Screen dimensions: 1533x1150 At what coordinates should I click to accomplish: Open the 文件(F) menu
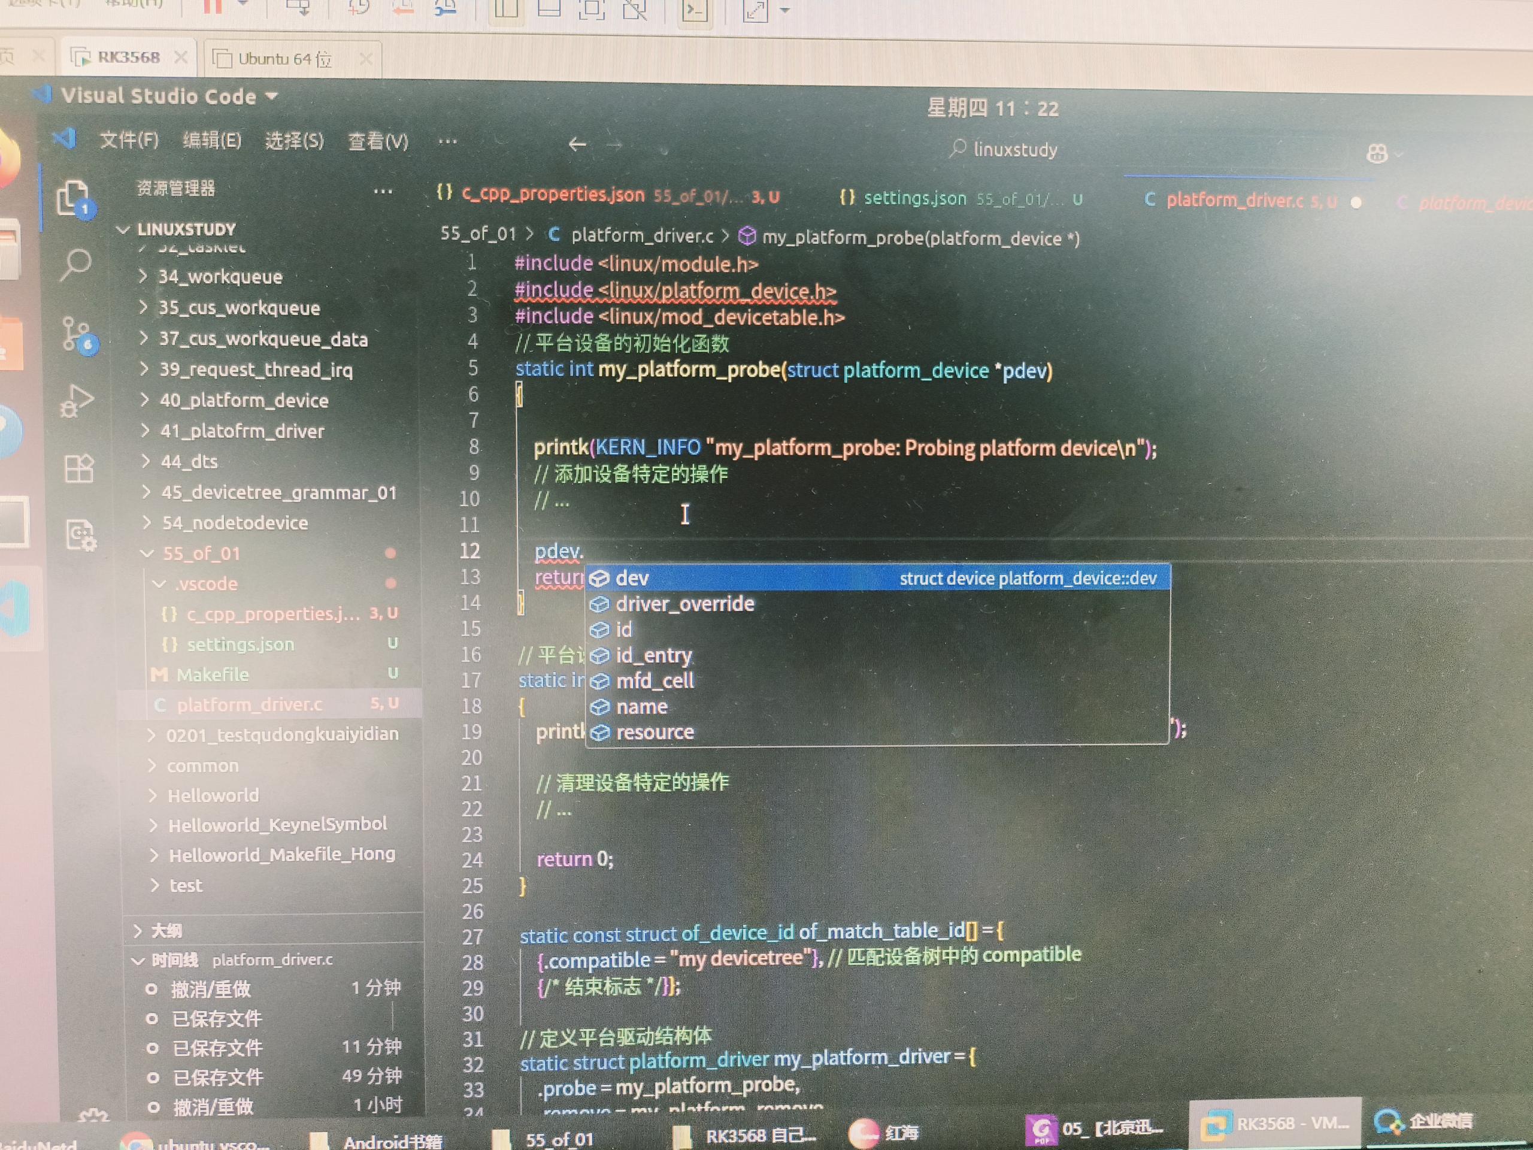pyautogui.click(x=129, y=141)
